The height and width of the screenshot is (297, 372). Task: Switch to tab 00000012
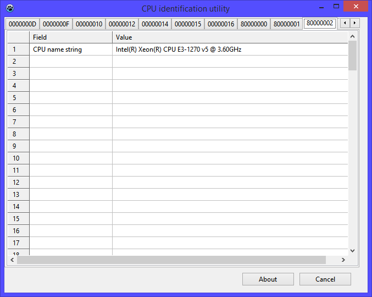coord(122,24)
